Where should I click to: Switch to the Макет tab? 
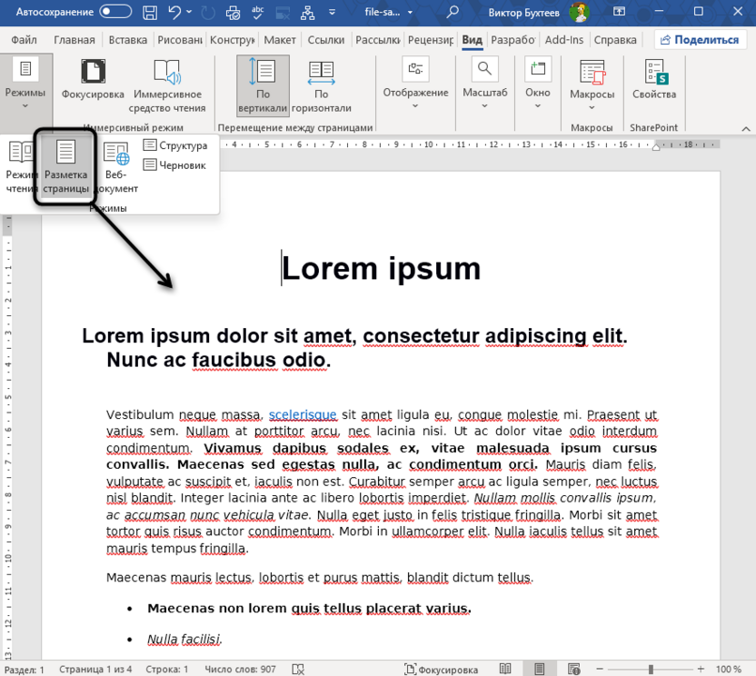click(x=280, y=40)
